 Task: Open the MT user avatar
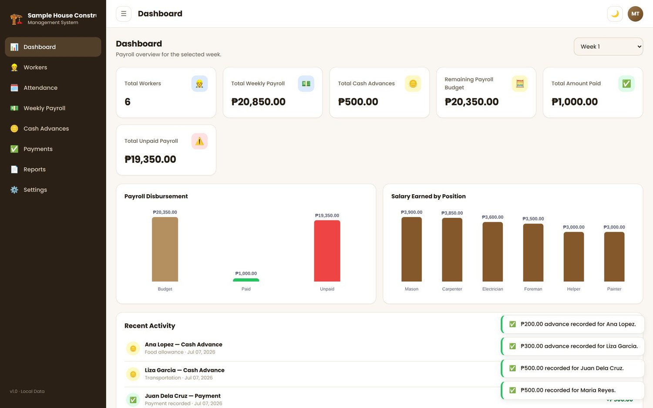[635, 13]
